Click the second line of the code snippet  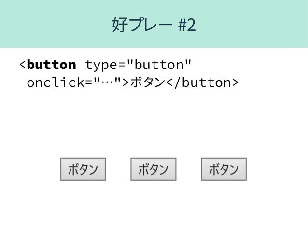pyautogui.click(x=133, y=82)
